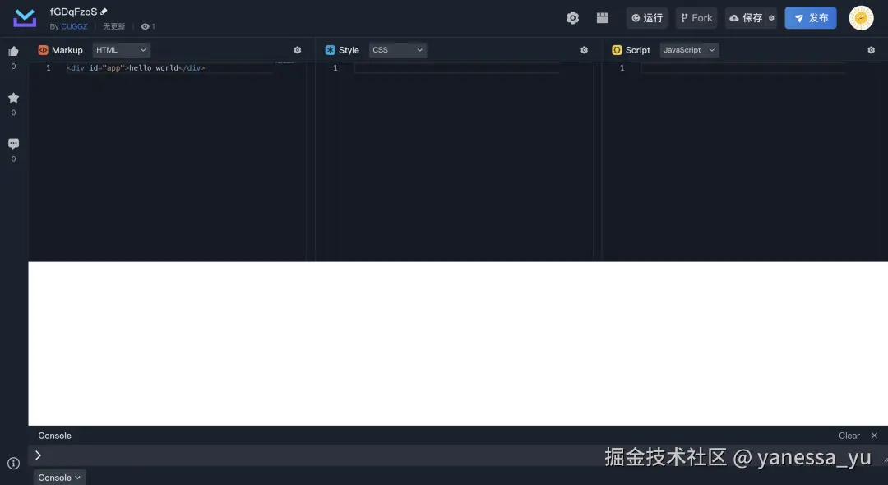Toggle the star favorite icon in sidebar
This screenshot has height=485, width=888.
coord(13,97)
